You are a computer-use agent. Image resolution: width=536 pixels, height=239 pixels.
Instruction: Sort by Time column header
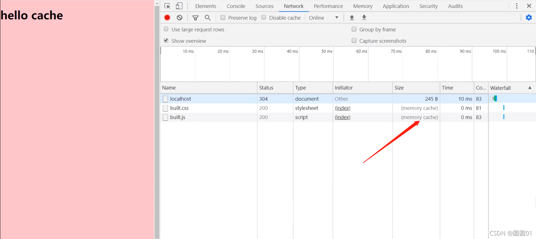click(x=457, y=88)
